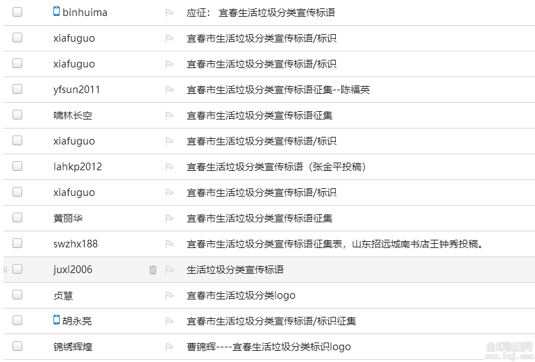The height and width of the screenshot is (362, 535).
Task: Flag the email from 贞慧
Action: (x=169, y=296)
